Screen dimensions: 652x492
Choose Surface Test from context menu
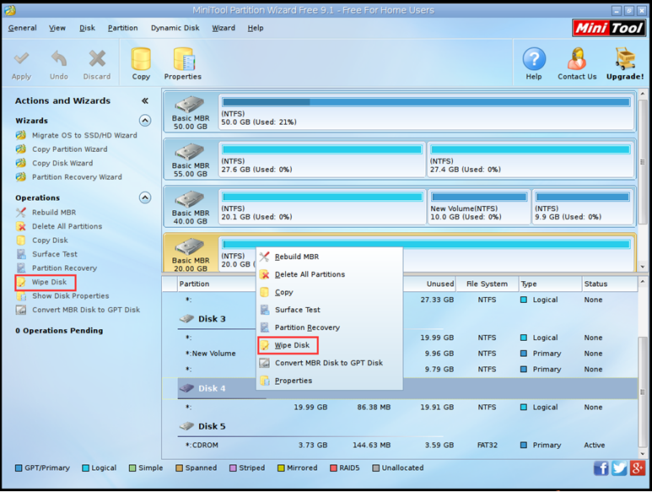(329, 310)
